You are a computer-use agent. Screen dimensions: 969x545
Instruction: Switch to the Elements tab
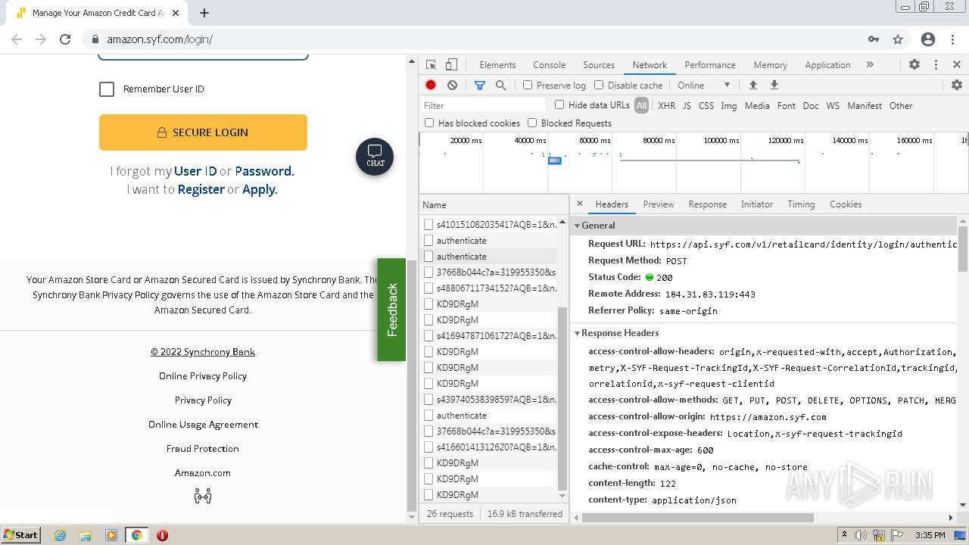[497, 65]
